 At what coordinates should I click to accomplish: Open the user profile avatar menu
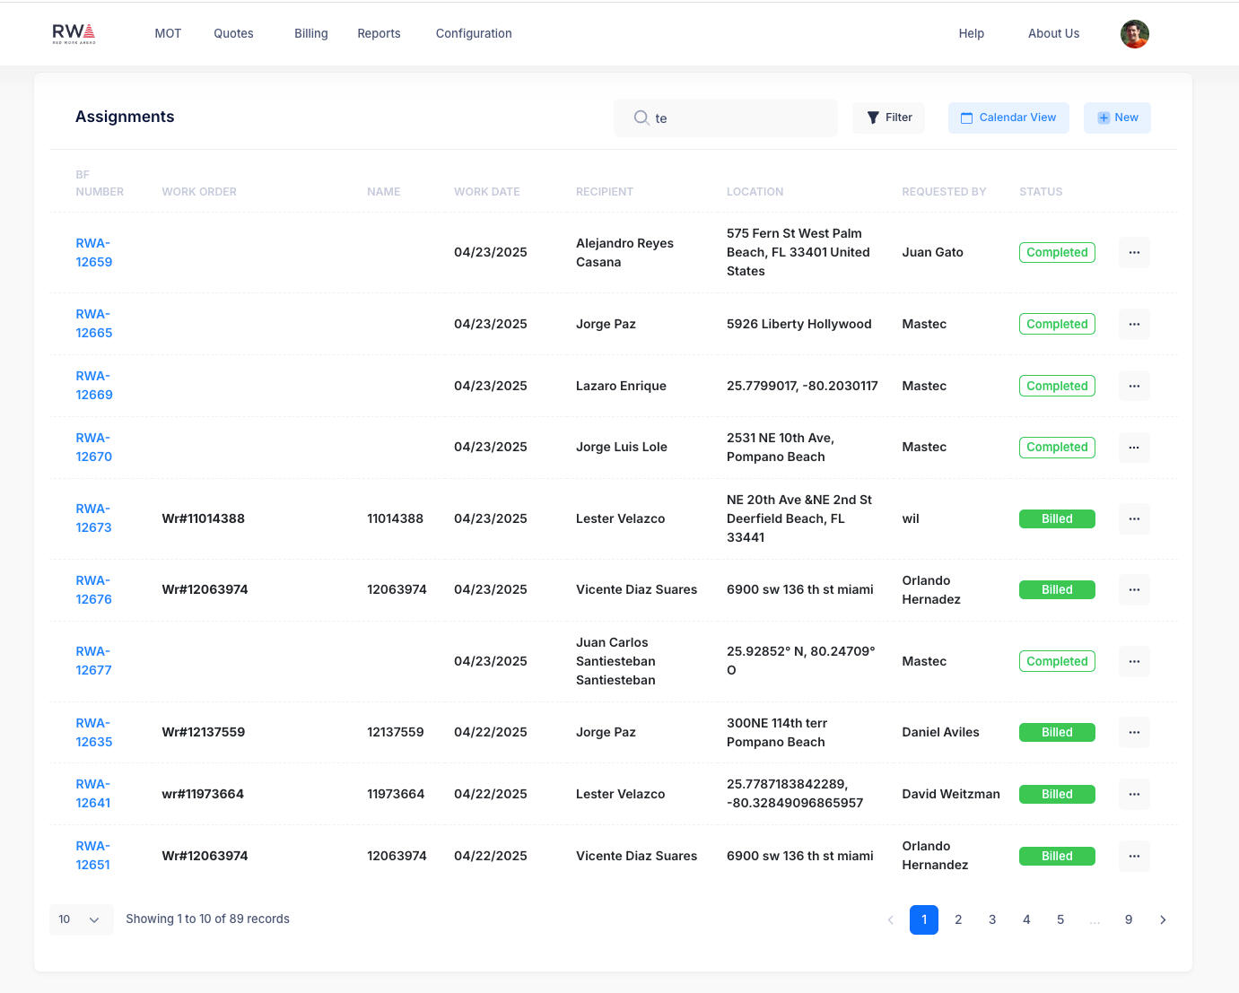(1134, 34)
